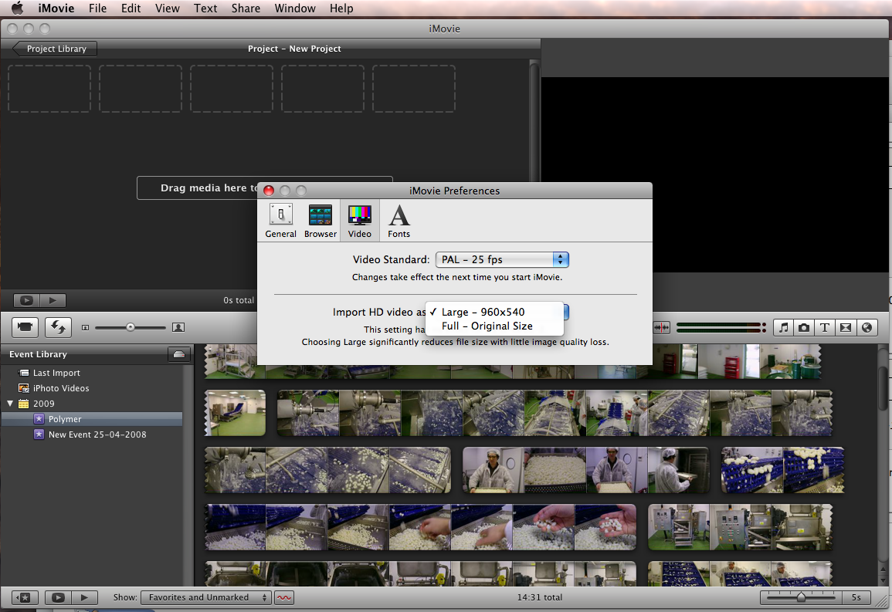The width and height of the screenshot is (892, 612).
Task: Select the 2009 year folder
Action: click(43, 404)
